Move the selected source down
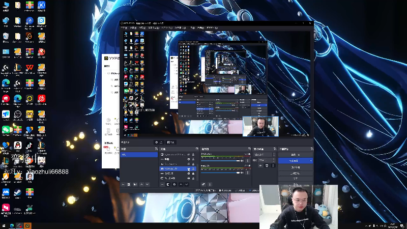 click(187, 184)
